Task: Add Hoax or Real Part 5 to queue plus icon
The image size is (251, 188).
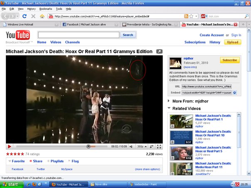Action: [172, 158]
